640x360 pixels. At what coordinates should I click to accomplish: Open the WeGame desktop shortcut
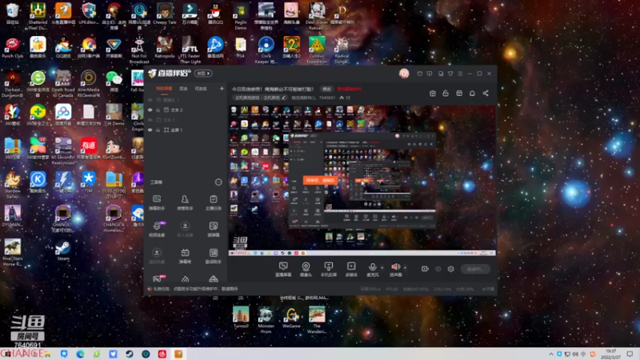point(291,318)
